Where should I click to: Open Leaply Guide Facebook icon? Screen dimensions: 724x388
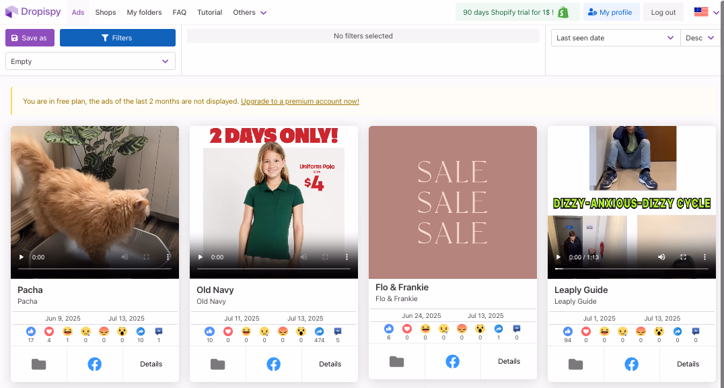[632, 364]
